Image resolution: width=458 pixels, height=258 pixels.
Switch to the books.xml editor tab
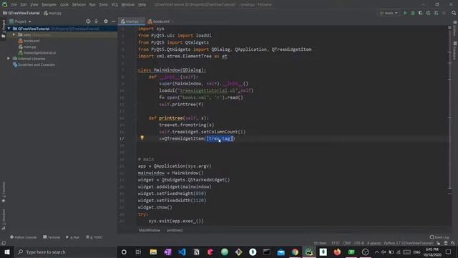[x=160, y=21]
